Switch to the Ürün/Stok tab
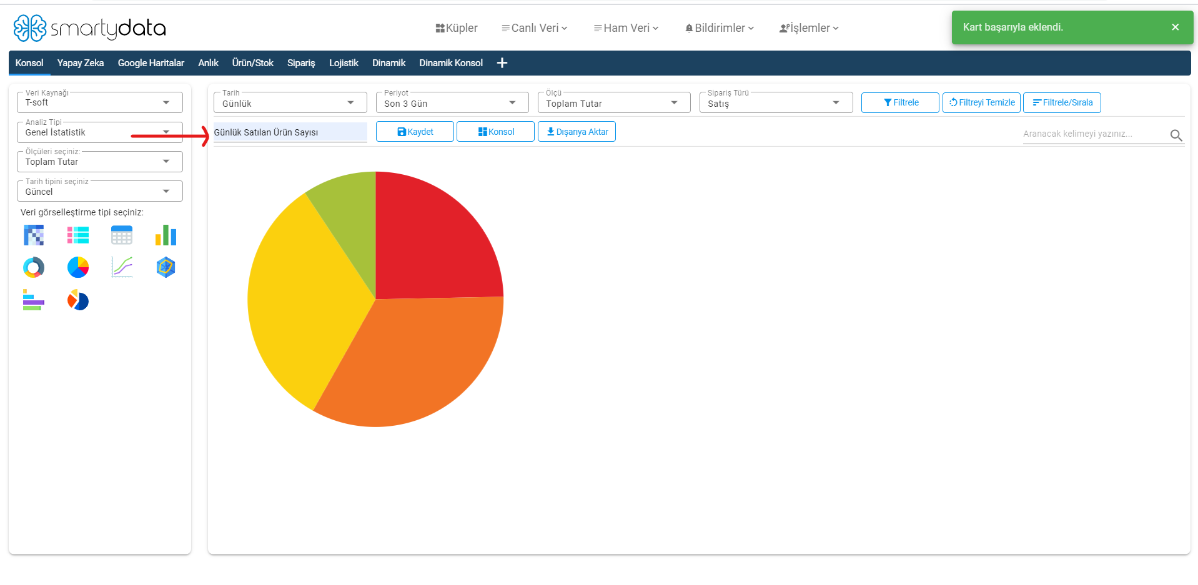1198x585 pixels. (x=253, y=63)
